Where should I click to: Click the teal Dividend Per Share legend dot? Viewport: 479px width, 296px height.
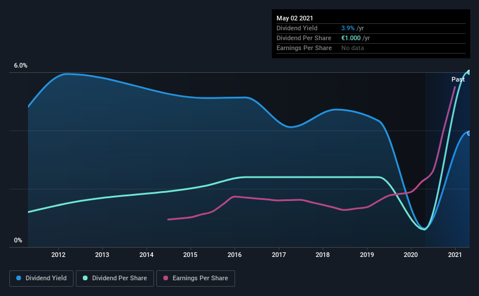tap(85, 278)
